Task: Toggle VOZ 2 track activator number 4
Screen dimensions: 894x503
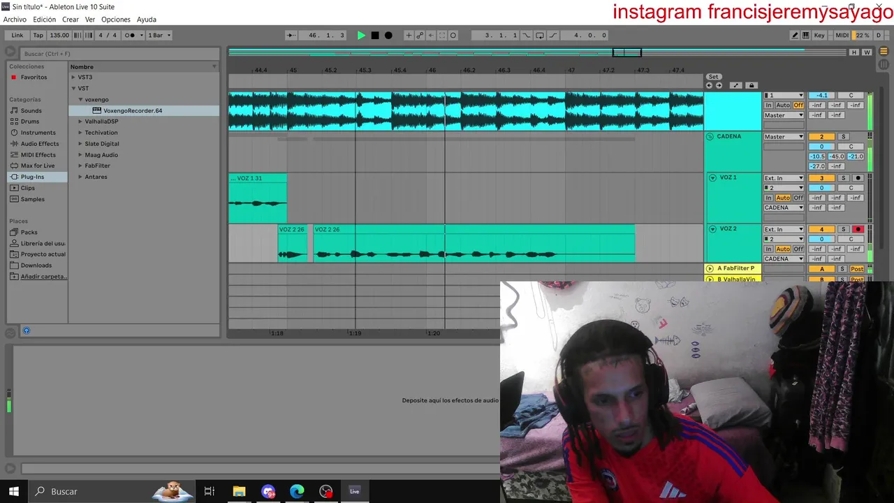Action: tap(821, 229)
